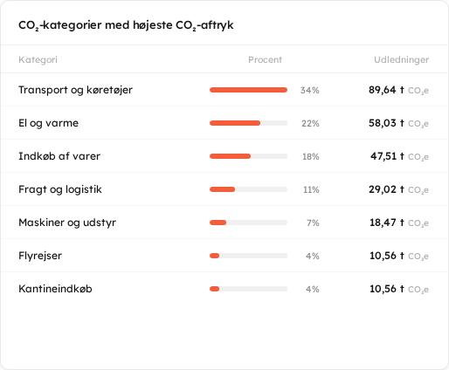Click the card title CO₂-kategorier med højeste CO₂-aftryk
Image resolution: width=449 pixels, height=370 pixels.
pyautogui.click(x=126, y=25)
